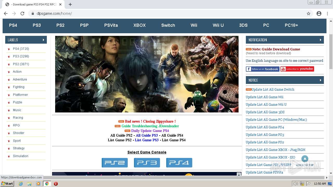Open the Chrome profile avatar icon
The image size is (333, 187).
click(x=319, y=14)
